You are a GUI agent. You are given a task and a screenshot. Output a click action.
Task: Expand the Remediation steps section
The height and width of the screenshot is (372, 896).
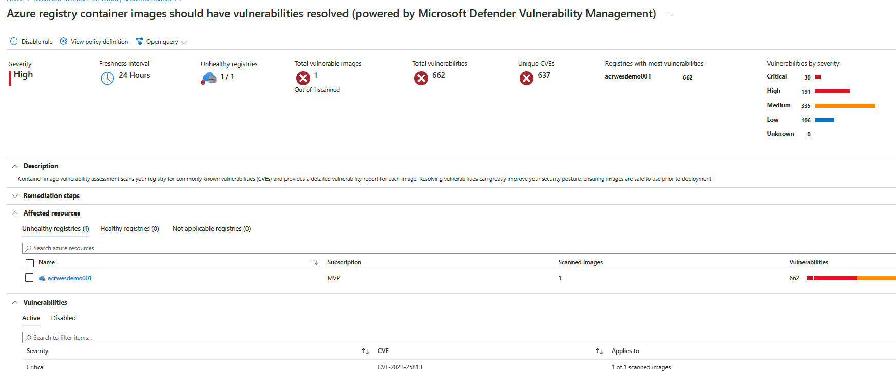tap(15, 196)
